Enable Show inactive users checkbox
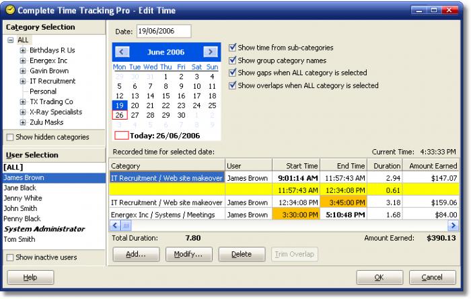 point(9,257)
